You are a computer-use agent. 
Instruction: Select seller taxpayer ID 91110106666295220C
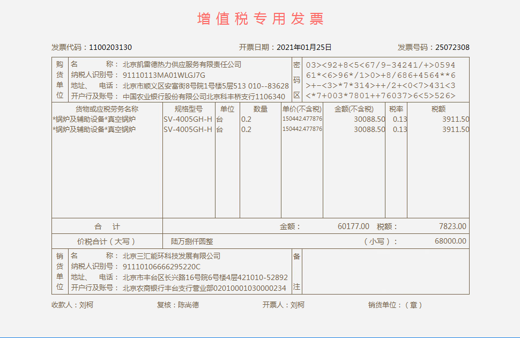tap(161, 267)
